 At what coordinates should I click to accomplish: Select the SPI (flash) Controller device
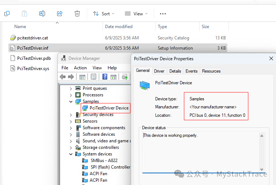pos(111,167)
